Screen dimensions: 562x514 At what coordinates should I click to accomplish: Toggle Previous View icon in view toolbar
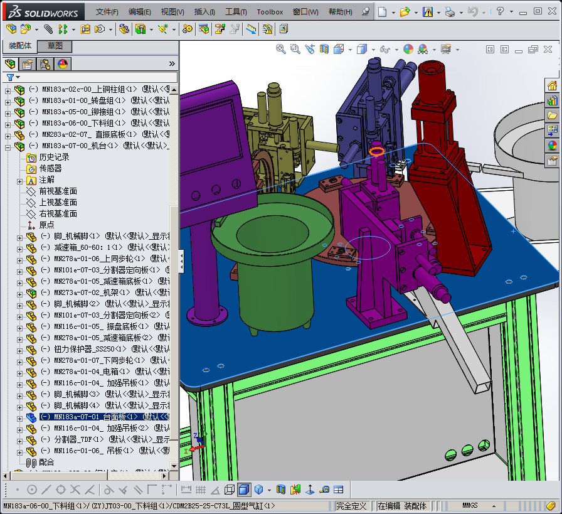coord(310,49)
